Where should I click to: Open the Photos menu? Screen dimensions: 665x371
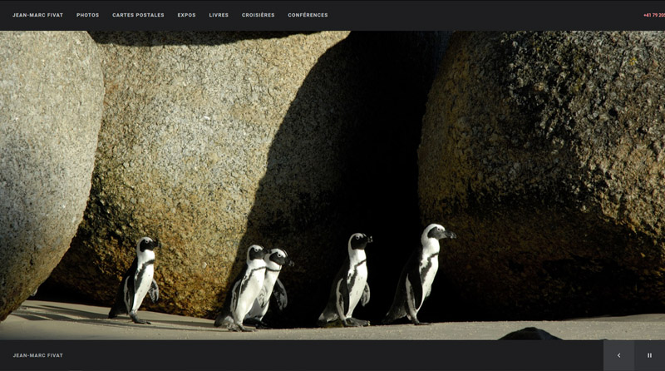pyautogui.click(x=88, y=15)
